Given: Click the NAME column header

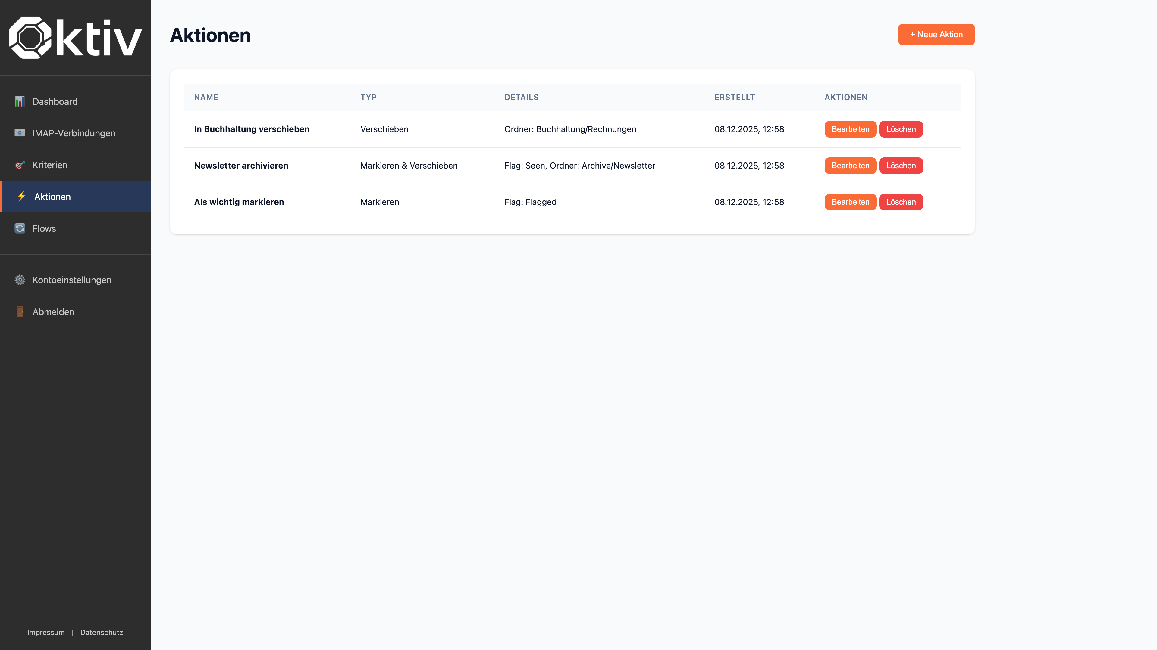Looking at the screenshot, I should 206,97.
